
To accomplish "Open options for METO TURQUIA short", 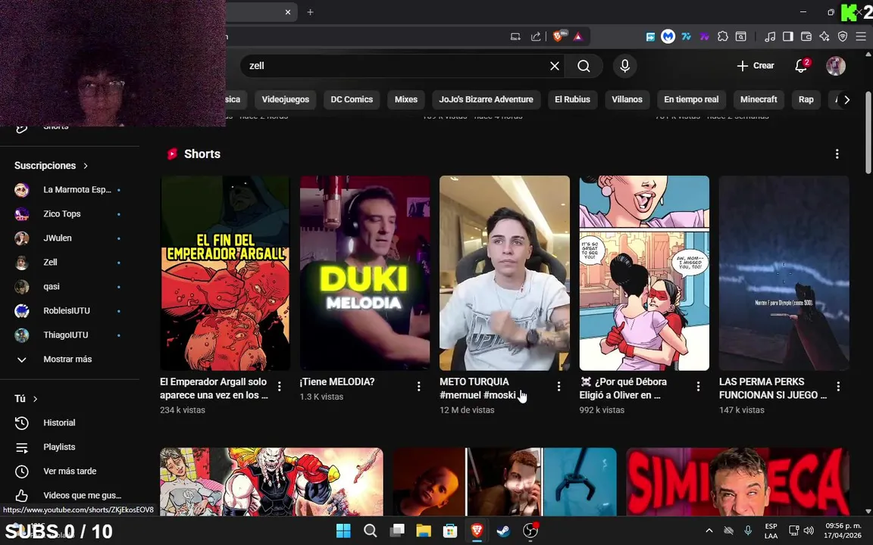I will coord(559,386).
